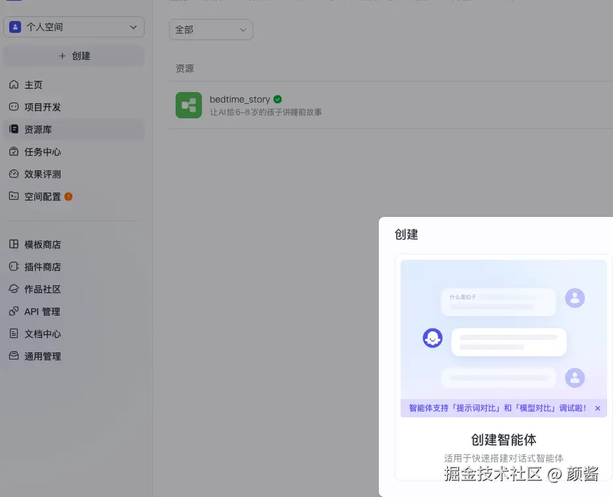Click the gauge icon beside 效果评测
This screenshot has width=613, height=497.
click(14, 174)
